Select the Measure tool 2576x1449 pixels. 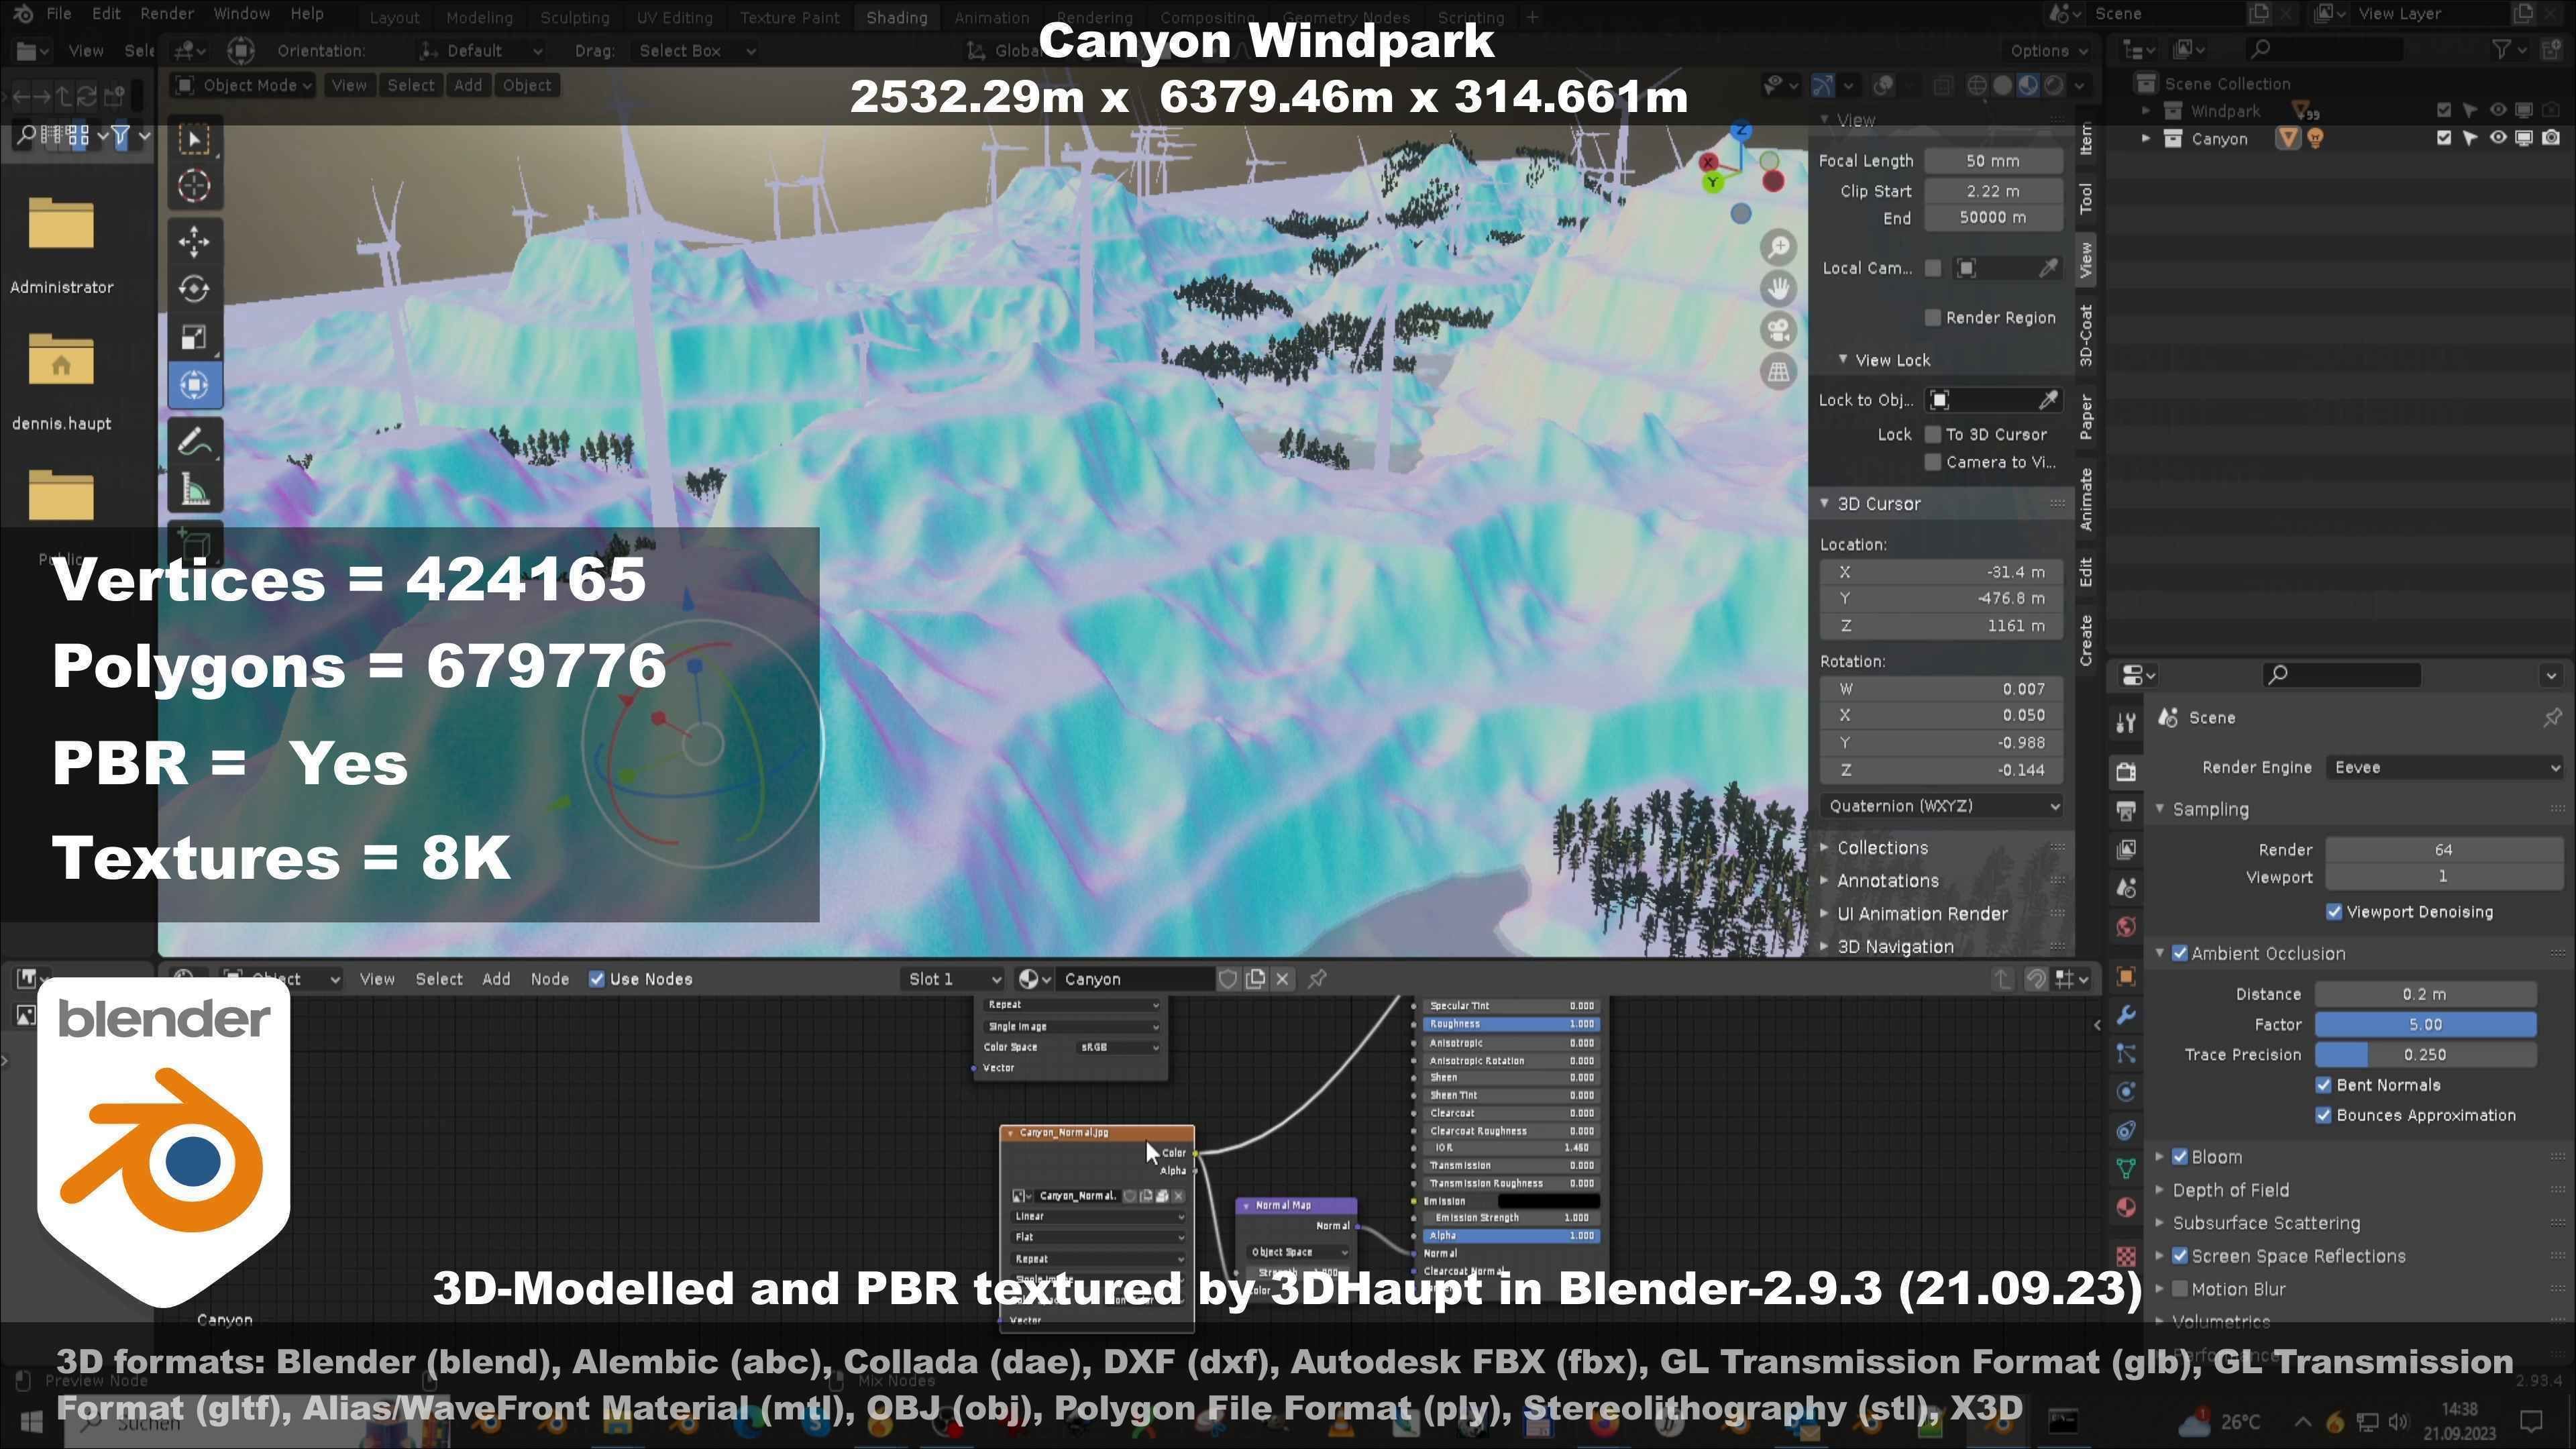(194, 490)
